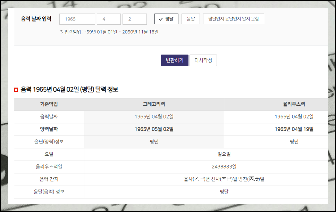Click the 음력날짜 row label
The height and width of the screenshot is (212, 336).
[x=49, y=117]
